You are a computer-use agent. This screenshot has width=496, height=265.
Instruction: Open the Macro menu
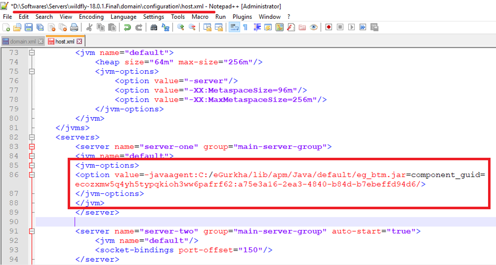tap(200, 17)
